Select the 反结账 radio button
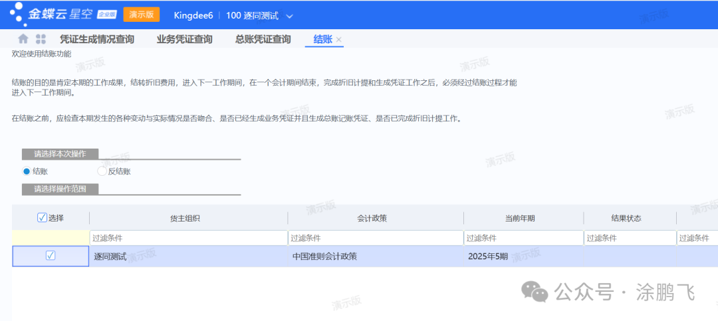 tap(102, 171)
